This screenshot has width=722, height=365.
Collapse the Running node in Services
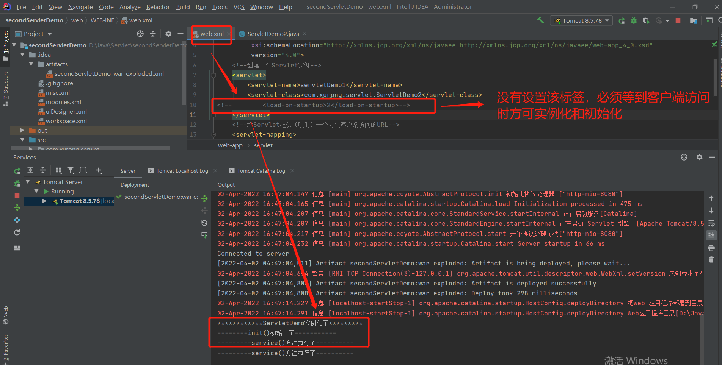click(x=36, y=191)
